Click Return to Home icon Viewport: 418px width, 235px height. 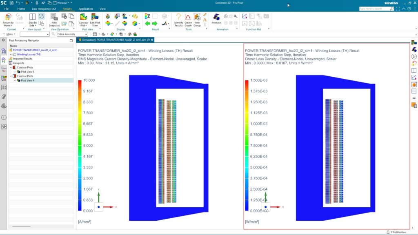point(8,19)
